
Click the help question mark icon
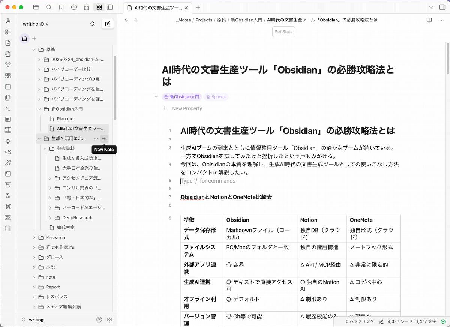tap(99, 319)
